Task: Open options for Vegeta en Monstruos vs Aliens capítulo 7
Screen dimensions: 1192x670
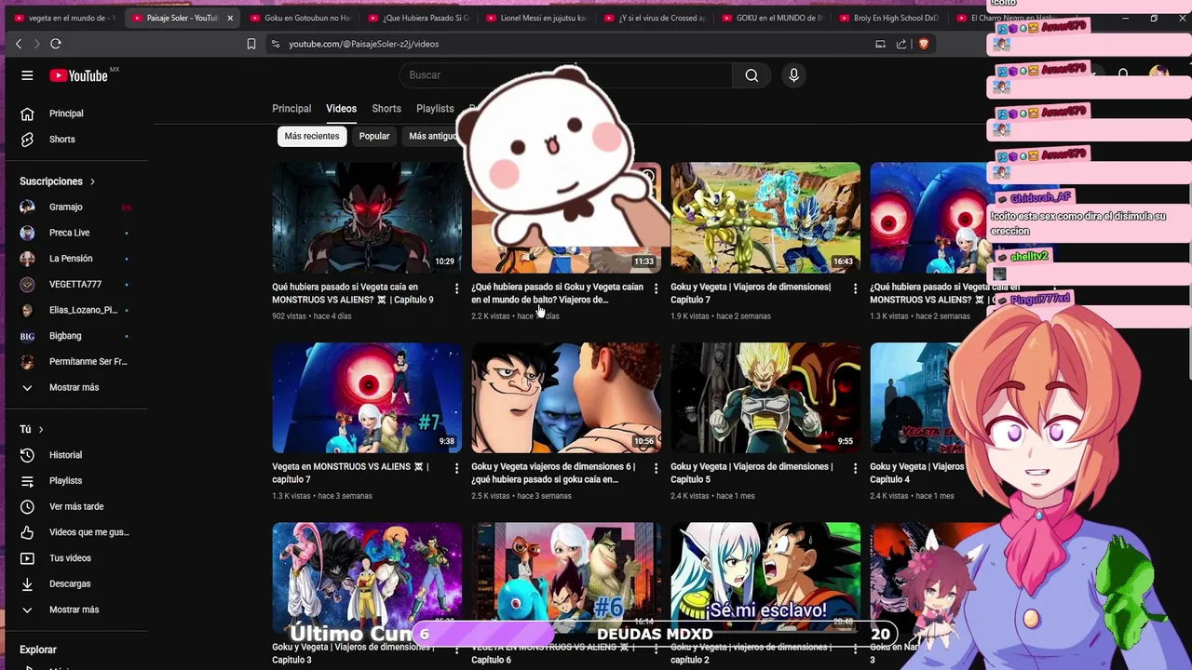Action: tap(456, 469)
